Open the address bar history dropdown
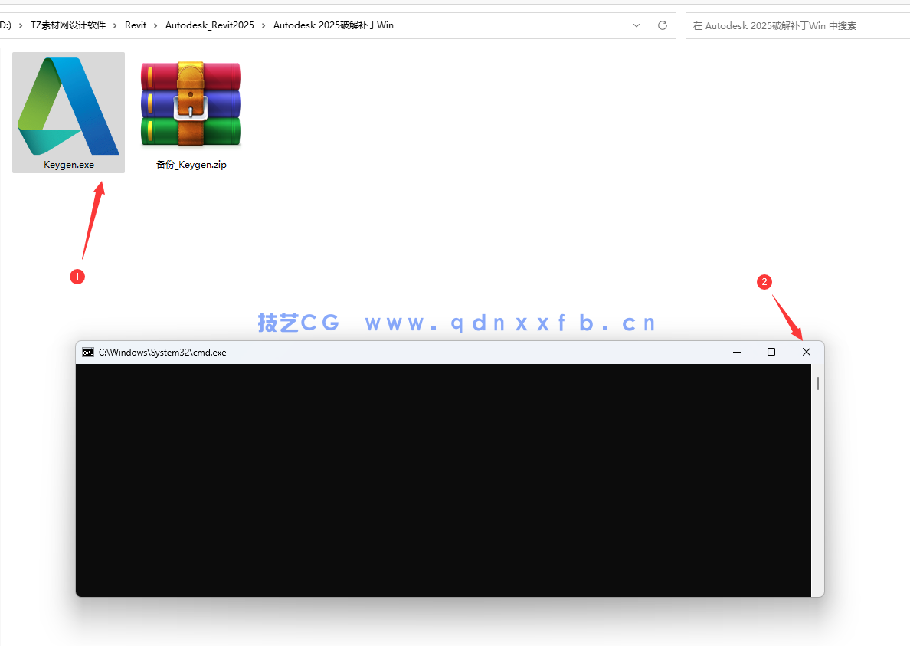910x646 pixels. [x=637, y=25]
